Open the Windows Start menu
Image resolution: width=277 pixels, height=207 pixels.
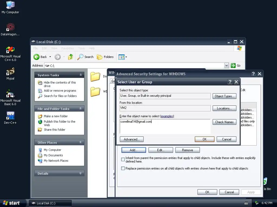coord(11,203)
